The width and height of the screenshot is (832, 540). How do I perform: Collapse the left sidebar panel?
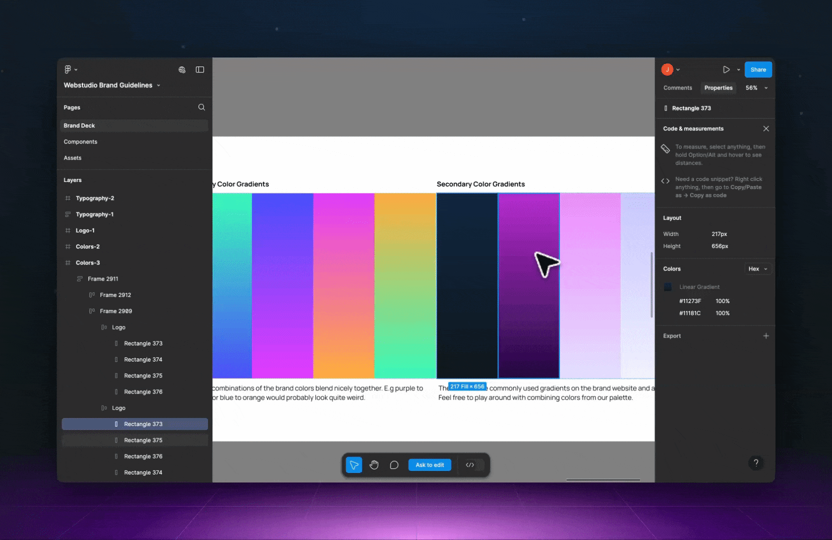click(200, 69)
